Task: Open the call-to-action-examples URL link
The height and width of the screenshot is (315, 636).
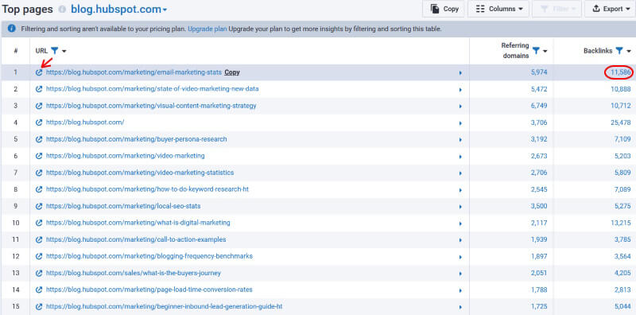Action: 136,239
